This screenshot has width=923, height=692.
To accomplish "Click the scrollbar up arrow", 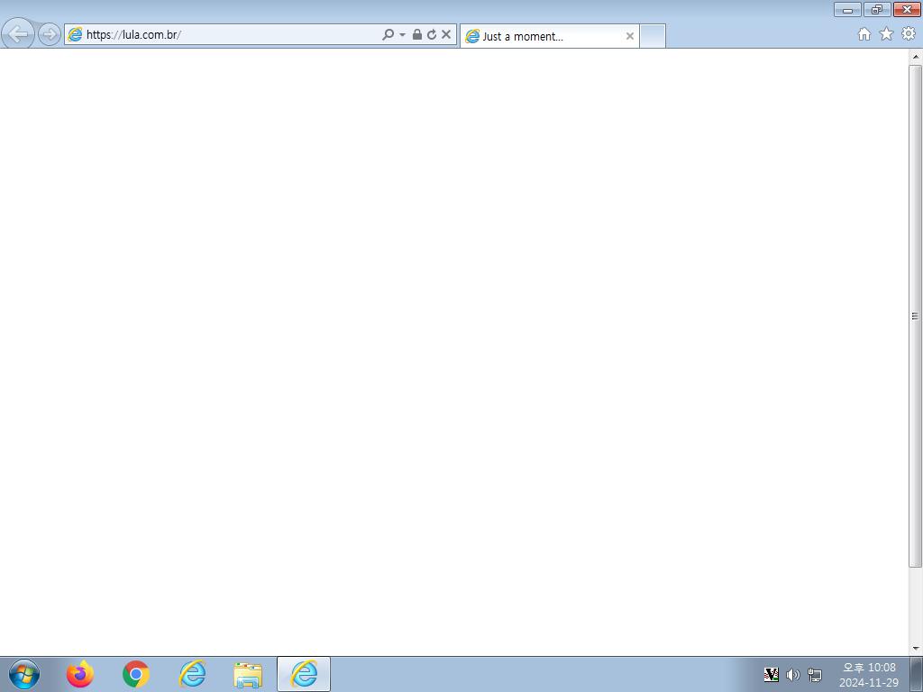I will (x=916, y=57).
